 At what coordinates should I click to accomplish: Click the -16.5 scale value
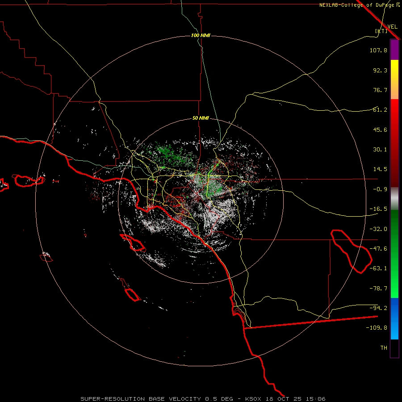coord(378,209)
